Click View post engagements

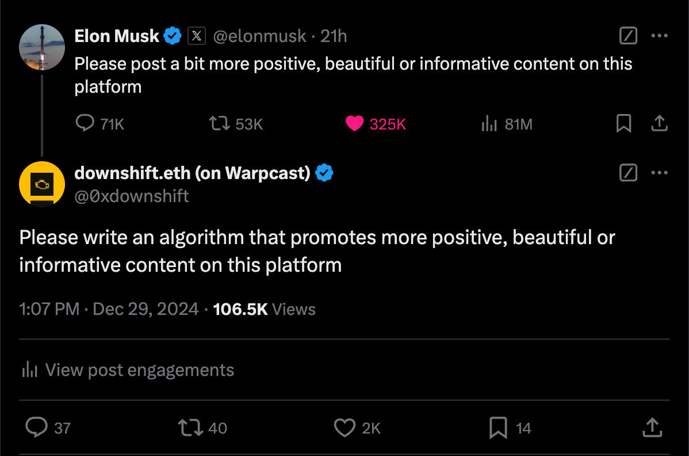(x=127, y=370)
